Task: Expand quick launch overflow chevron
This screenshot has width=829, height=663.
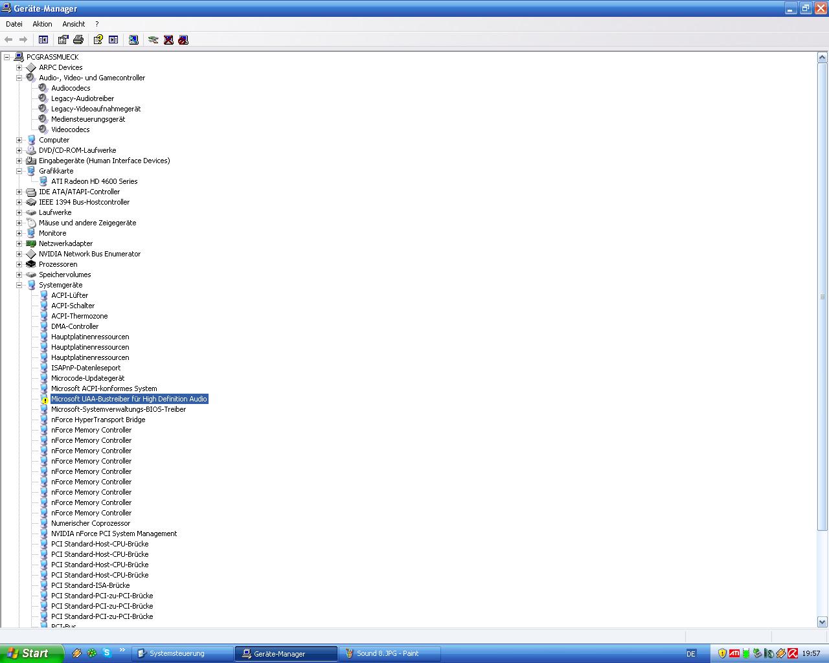Action: 122,650
